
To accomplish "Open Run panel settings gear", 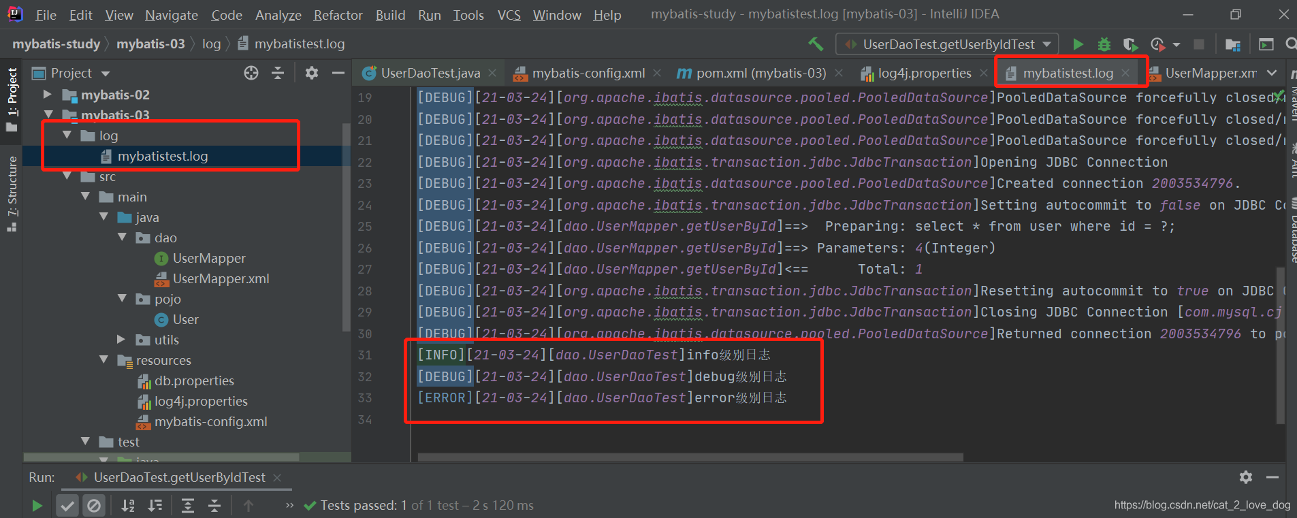I will (1246, 477).
